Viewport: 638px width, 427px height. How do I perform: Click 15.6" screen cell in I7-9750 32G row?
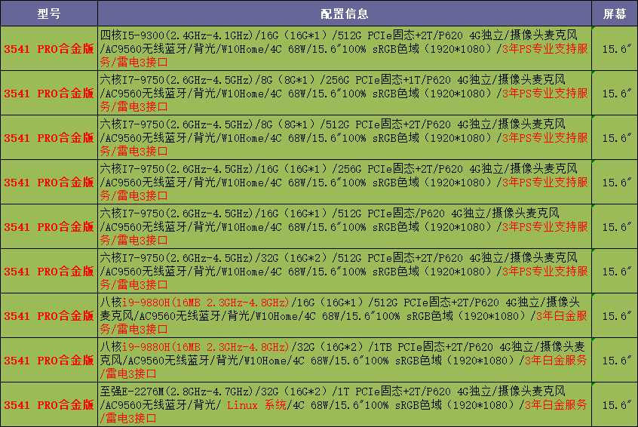pos(615,271)
